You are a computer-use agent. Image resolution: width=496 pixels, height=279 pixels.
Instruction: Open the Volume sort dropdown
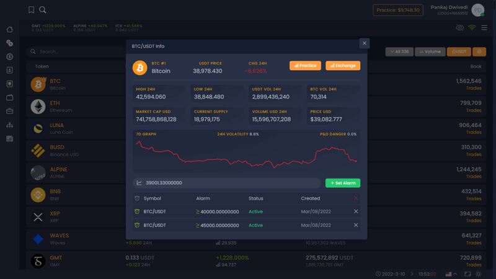pos(430,51)
